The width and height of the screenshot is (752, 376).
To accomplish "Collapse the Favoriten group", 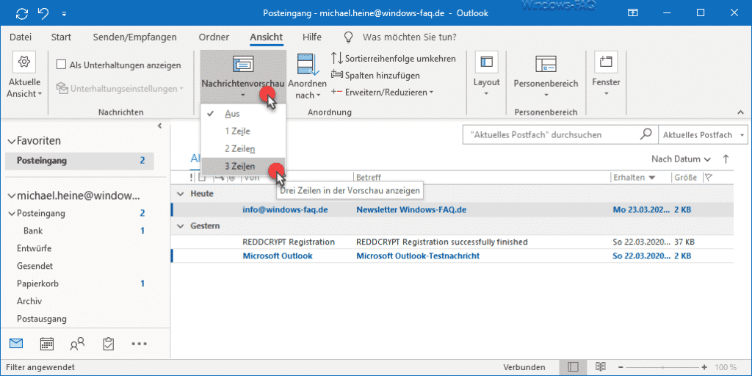I will [x=12, y=141].
